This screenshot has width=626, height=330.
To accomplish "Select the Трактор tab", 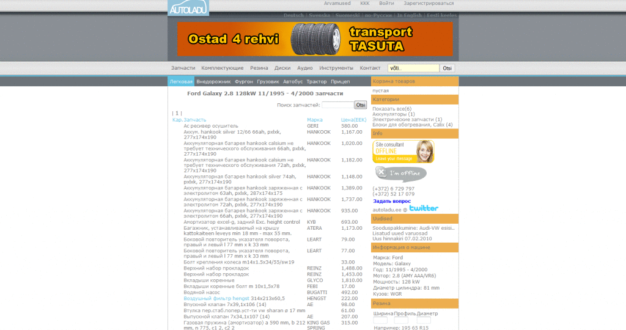I will coord(317,81).
